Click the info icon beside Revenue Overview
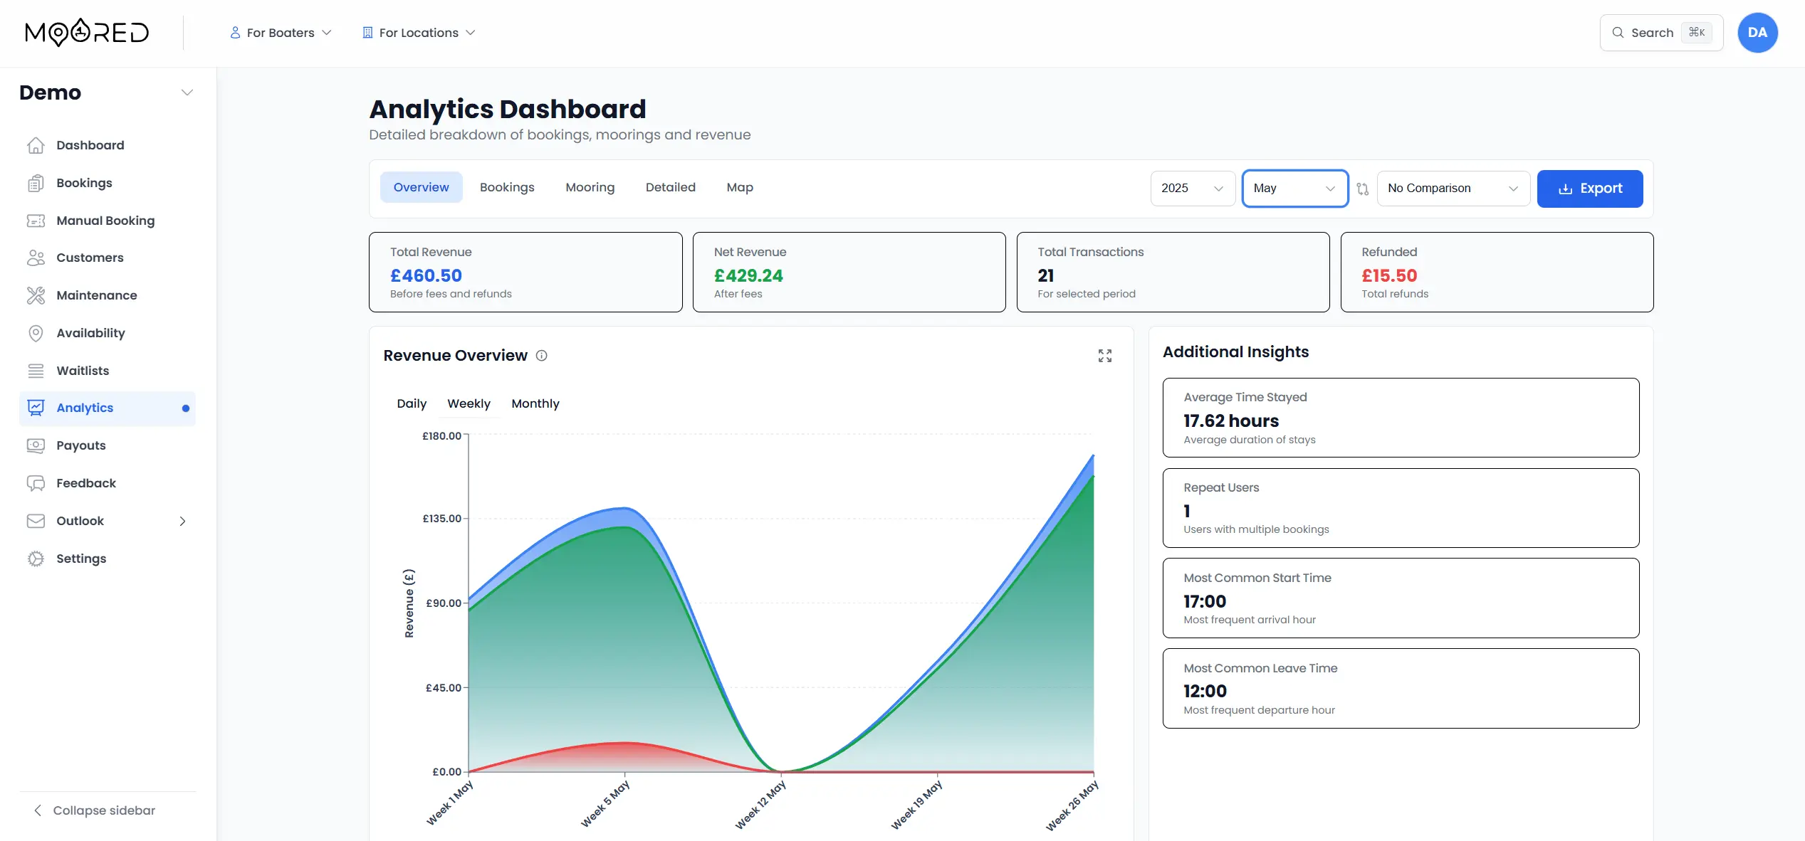This screenshot has width=1805, height=841. (x=541, y=356)
